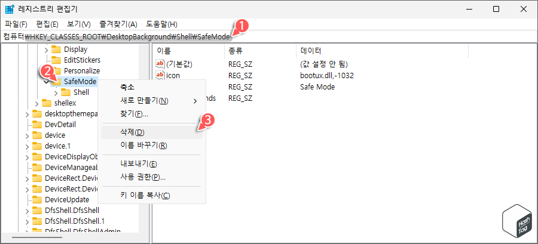Click the Display folder icon
Screen dimensions: 538x244
pyautogui.click(x=56, y=50)
